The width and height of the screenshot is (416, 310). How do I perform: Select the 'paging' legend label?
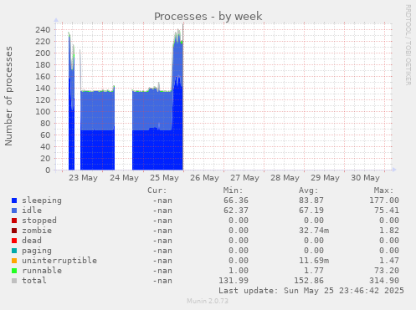click(x=37, y=251)
